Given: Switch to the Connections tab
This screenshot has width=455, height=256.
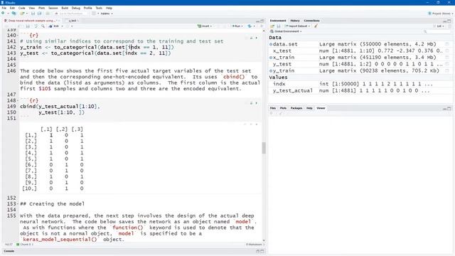Looking at the screenshot, I should tap(311, 21).
